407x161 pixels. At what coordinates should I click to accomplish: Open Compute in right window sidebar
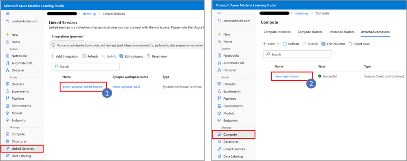point(233,134)
